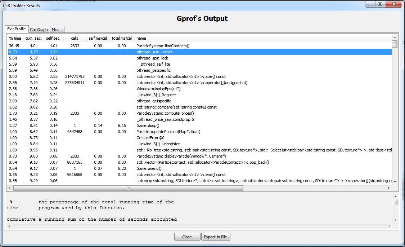Screen dimensions: 405x247
Task: Select the Game::menu() row
Action: [x=200, y=169]
